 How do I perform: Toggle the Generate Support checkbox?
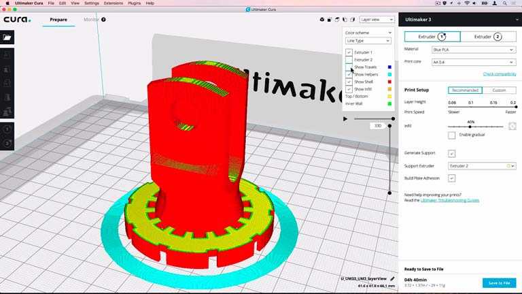tap(451, 153)
